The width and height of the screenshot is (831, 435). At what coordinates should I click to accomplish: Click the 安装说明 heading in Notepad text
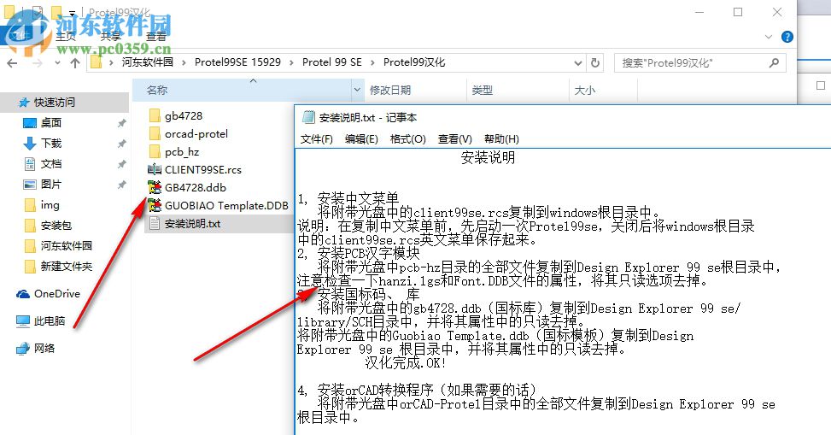(x=488, y=157)
